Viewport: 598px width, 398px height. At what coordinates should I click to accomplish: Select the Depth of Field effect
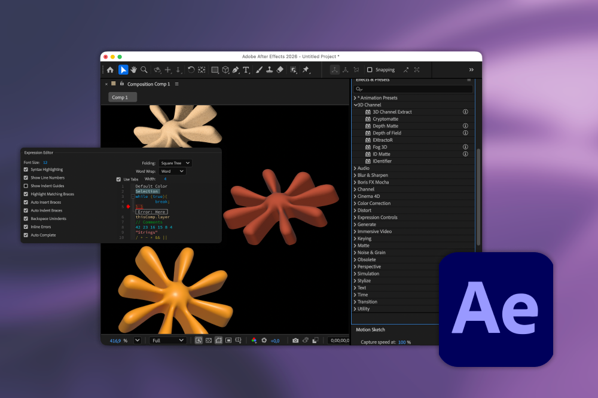387,133
